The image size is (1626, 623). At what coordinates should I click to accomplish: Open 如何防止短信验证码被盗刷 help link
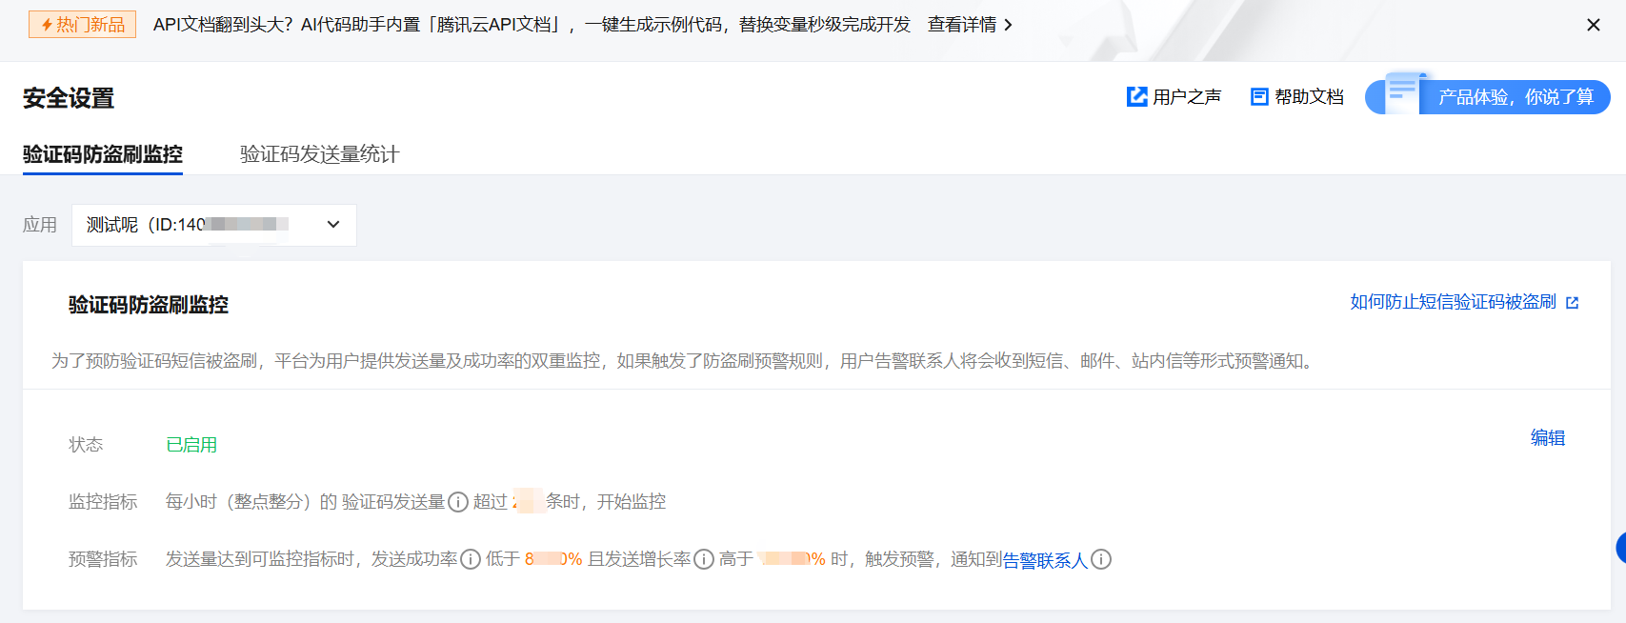click(1454, 302)
